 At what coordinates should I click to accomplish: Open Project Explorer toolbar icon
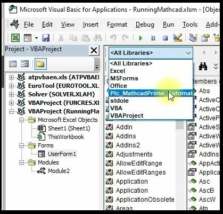[x=193, y=38]
